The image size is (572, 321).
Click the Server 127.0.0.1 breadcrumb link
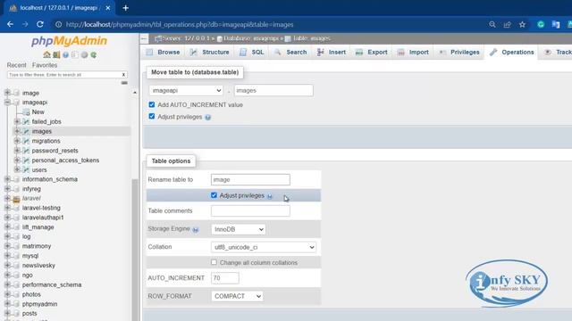click(186, 38)
